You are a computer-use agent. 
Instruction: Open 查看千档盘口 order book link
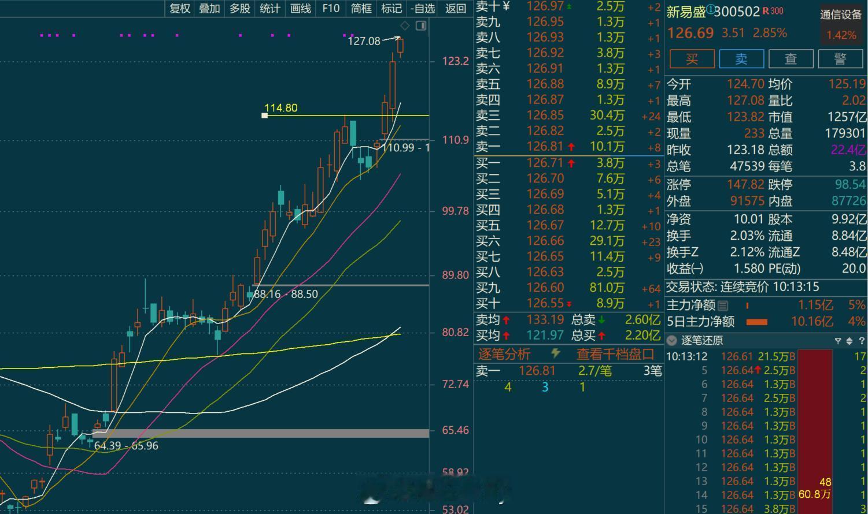pyautogui.click(x=615, y=354)
